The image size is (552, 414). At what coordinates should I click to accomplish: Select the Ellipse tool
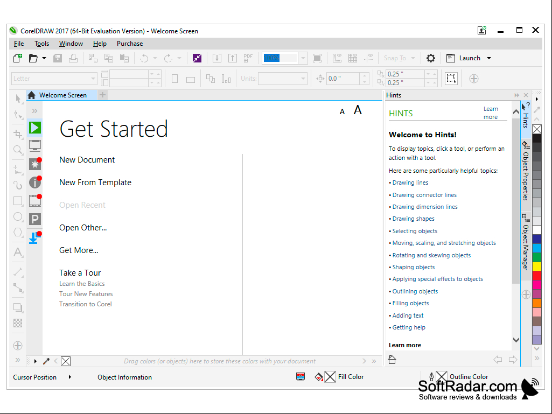[18, 217]
